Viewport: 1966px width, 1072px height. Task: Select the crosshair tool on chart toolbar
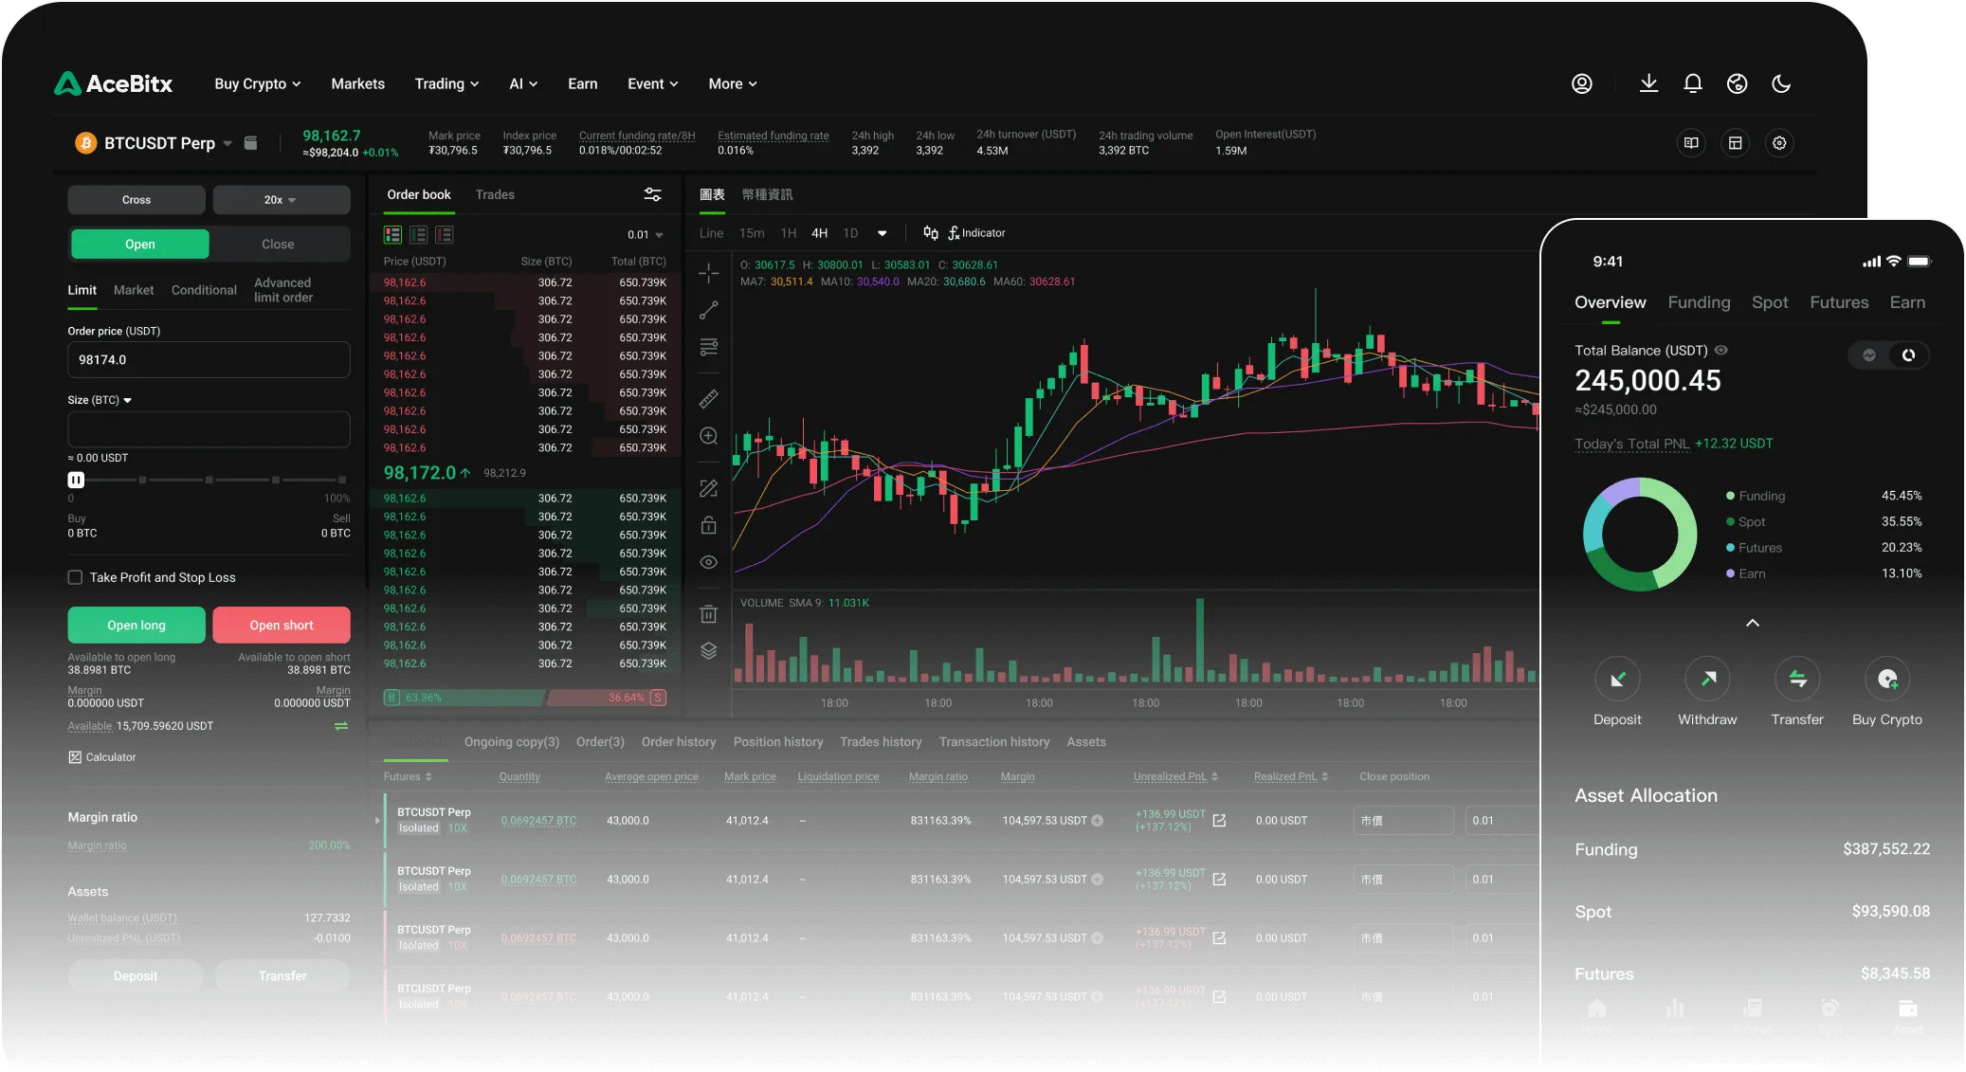(x=708, y=272)
